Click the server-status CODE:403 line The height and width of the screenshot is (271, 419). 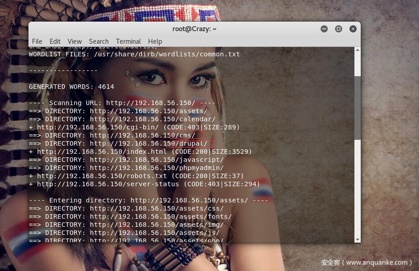point(144,184)
